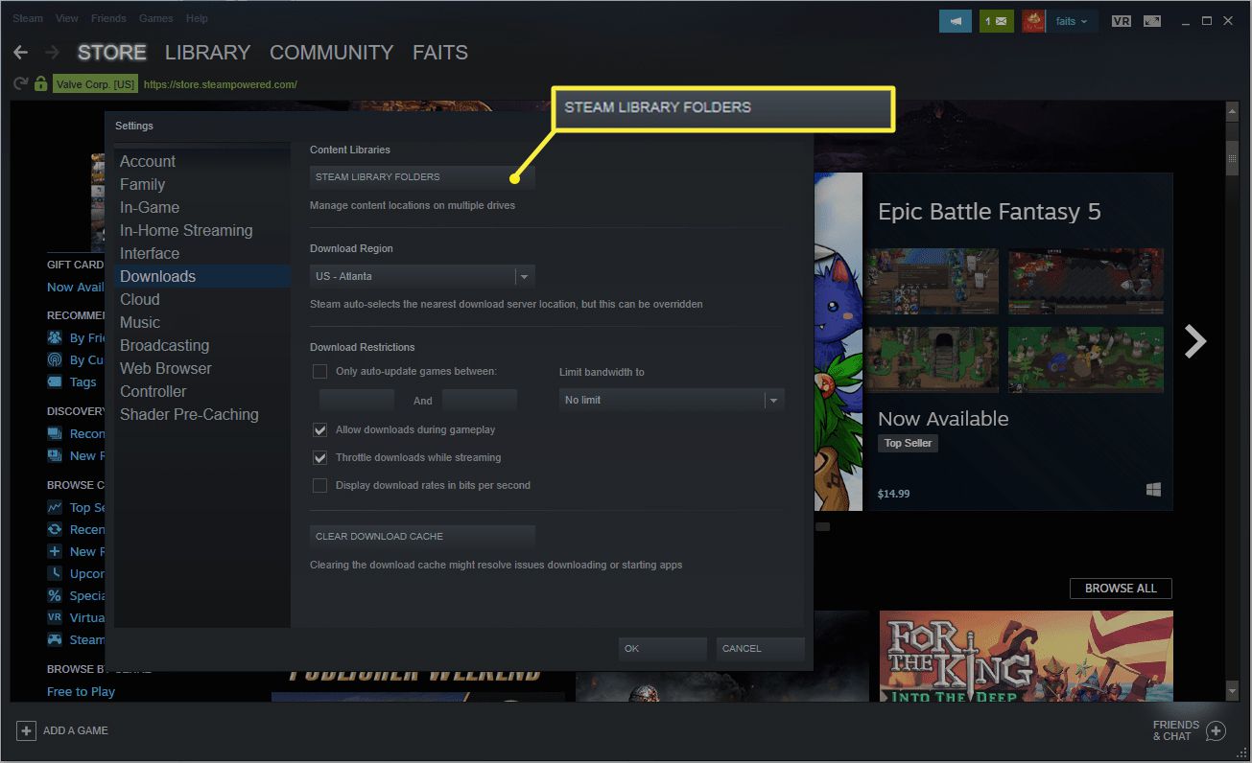
Task: Click the faits profile avatar
Action: click(x=1033, y=21)
